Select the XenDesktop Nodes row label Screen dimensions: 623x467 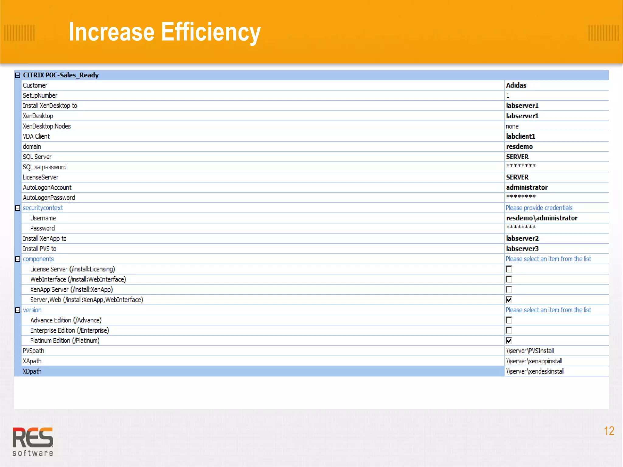coord(47,126)
